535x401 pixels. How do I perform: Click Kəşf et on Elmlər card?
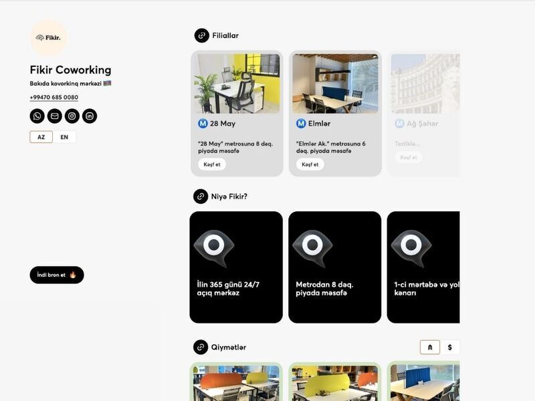310,164
